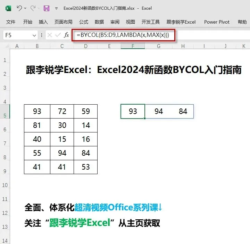Image resolution: width=250 pixels, height=244 pixels.
Task: Click the blue 超清视频Office系列课 text
Action: (x=116, y=207)
